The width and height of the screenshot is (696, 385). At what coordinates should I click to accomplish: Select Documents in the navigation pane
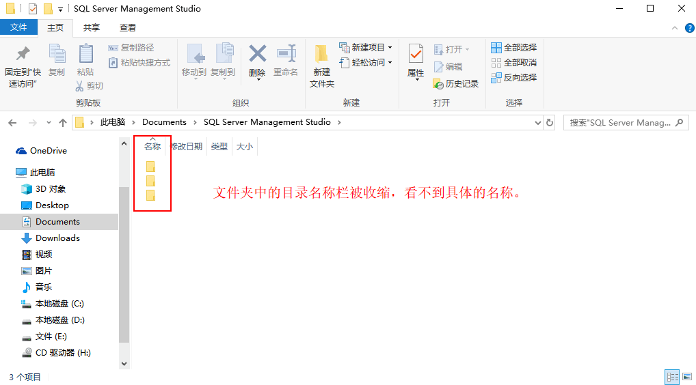click(59, 222)
